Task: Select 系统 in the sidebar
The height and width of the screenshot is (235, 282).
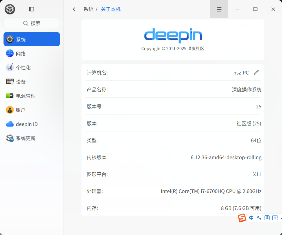Action: point(32,39)
